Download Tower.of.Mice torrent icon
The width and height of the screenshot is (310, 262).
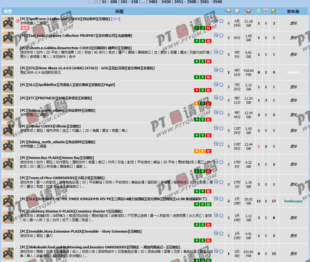(x=216, y=182)
